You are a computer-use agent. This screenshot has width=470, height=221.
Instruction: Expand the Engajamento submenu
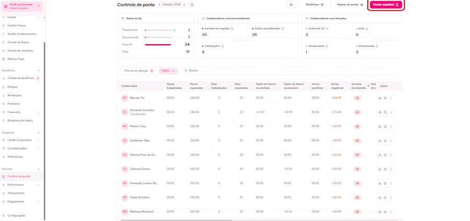coord(38,202)
